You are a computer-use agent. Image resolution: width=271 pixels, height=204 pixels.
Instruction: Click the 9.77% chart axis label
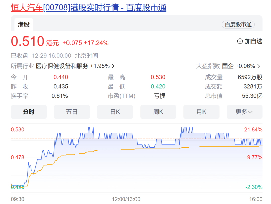255,157
